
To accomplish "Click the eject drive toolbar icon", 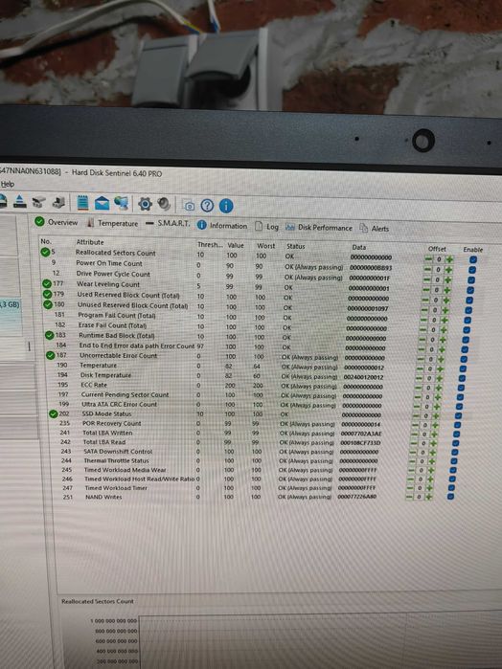I will 20,201.
